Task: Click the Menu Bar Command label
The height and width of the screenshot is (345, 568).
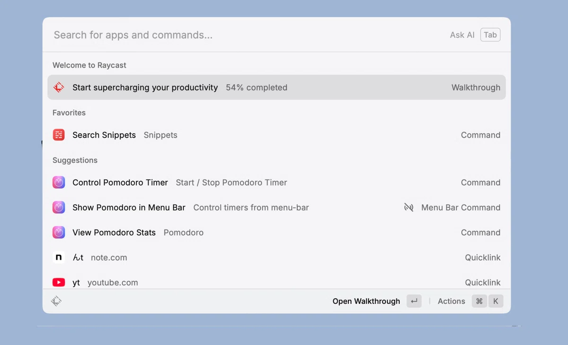Action: [x=461, y=207]
